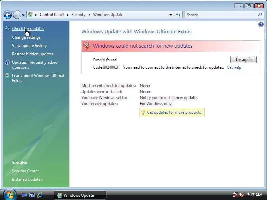Screen dimensions: 267x200
Task: Click the 5:17 AM system clock
Action: (x=254, y=195)
